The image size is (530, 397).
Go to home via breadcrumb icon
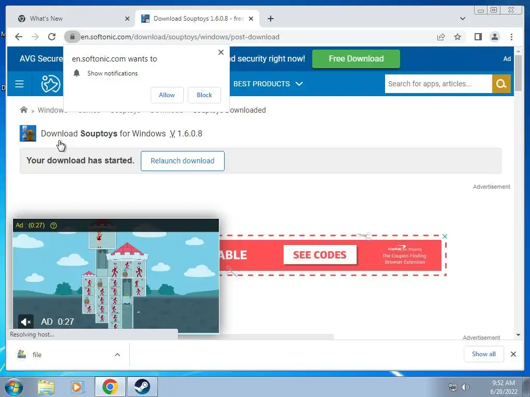pyautogui.click(x=24, y=110)
